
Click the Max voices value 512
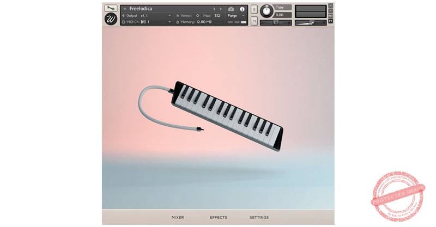pos(217,16)
